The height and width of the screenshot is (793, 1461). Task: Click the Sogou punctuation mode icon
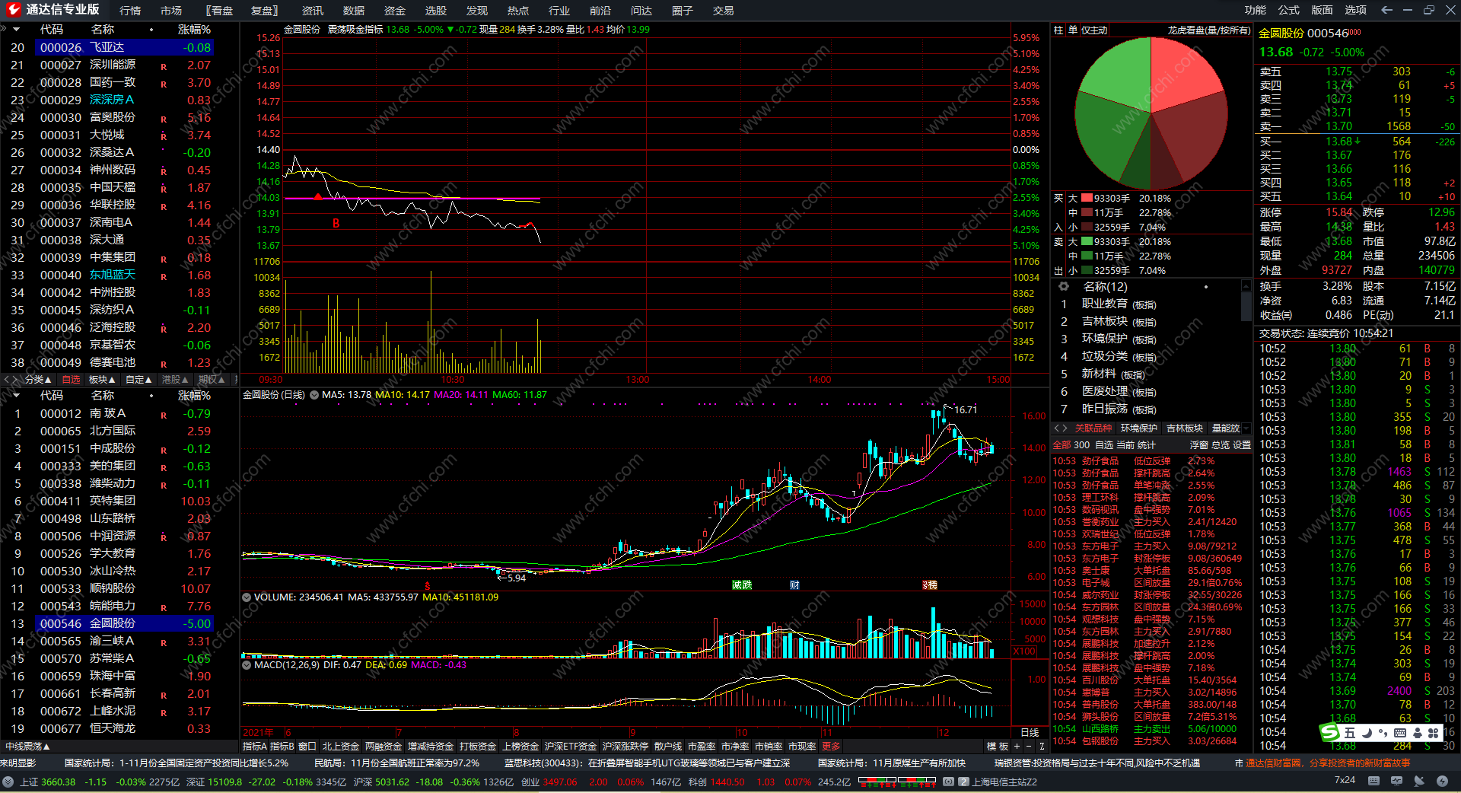(1383, 733)
